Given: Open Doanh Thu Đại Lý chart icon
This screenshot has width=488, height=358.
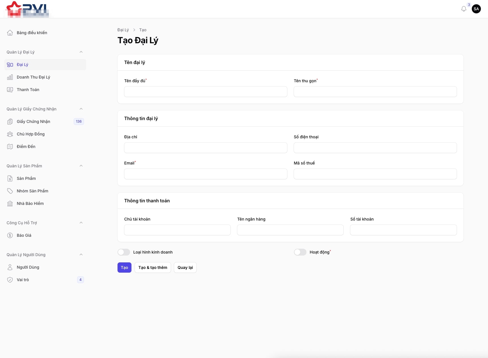Looking at the screenshot, I should [x=10, y=77].
